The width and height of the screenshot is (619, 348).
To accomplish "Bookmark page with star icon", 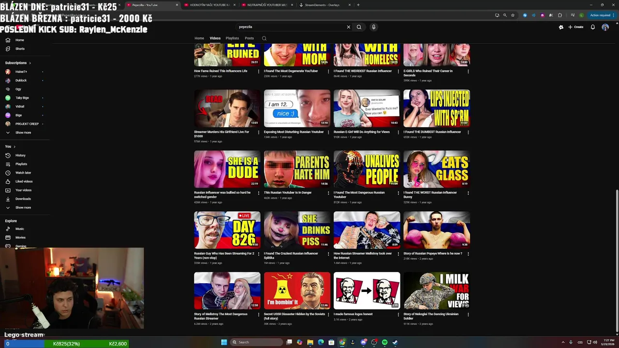I will coord(513,15).
